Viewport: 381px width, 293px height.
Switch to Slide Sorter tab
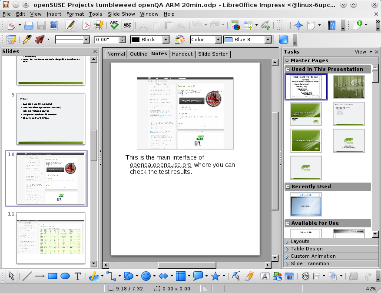click(213, 54)
